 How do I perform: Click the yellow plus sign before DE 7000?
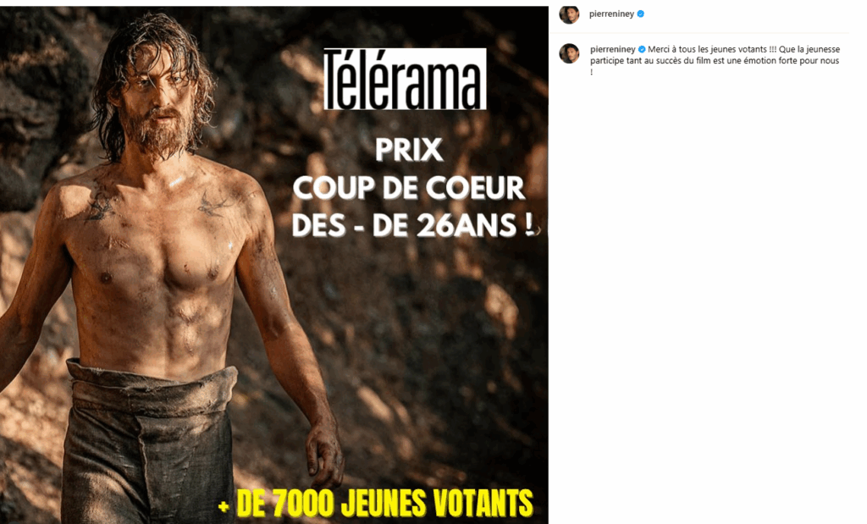tap(224, 505)
